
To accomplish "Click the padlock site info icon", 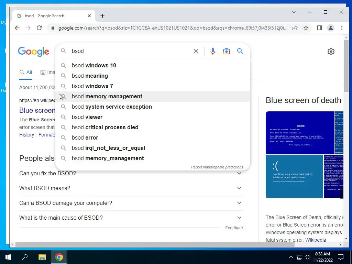I will coord(53,28).
